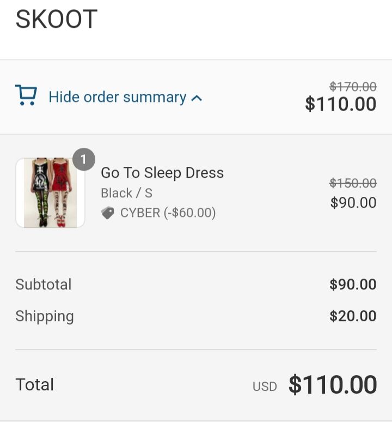Screen dimensions: 392x422
Task: Click the Subtotal label
Action: pos(44,285)
